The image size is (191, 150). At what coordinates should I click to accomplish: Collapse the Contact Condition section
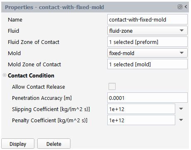[5, 75]
